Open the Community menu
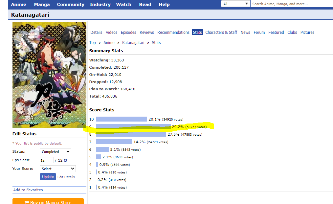 71,5
